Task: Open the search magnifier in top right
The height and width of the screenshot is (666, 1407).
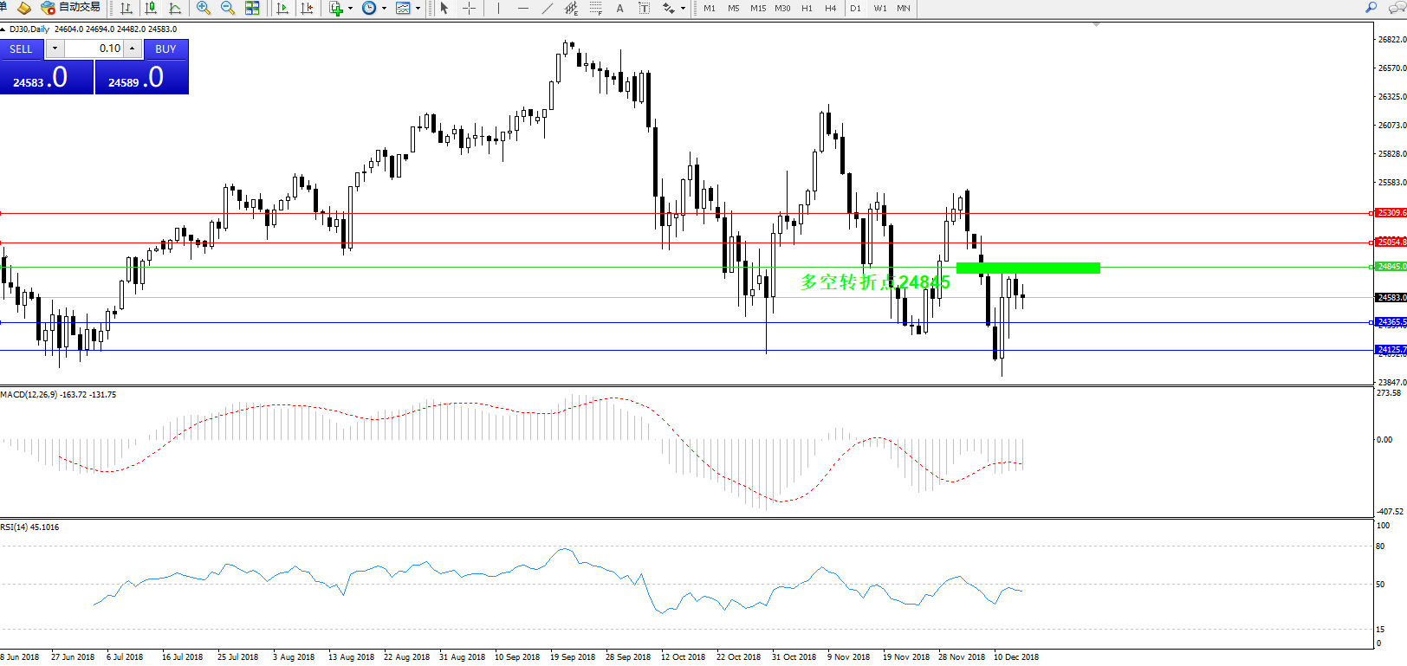Action: (1371, 8)
